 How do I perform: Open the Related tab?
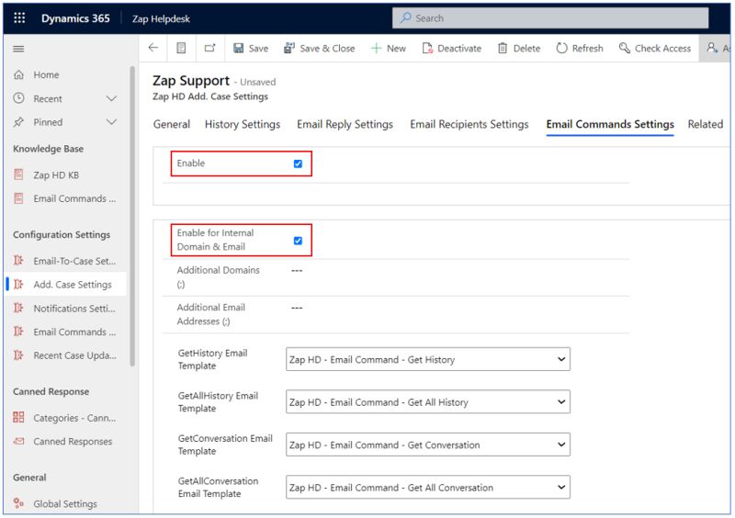(x=705, y=124)
